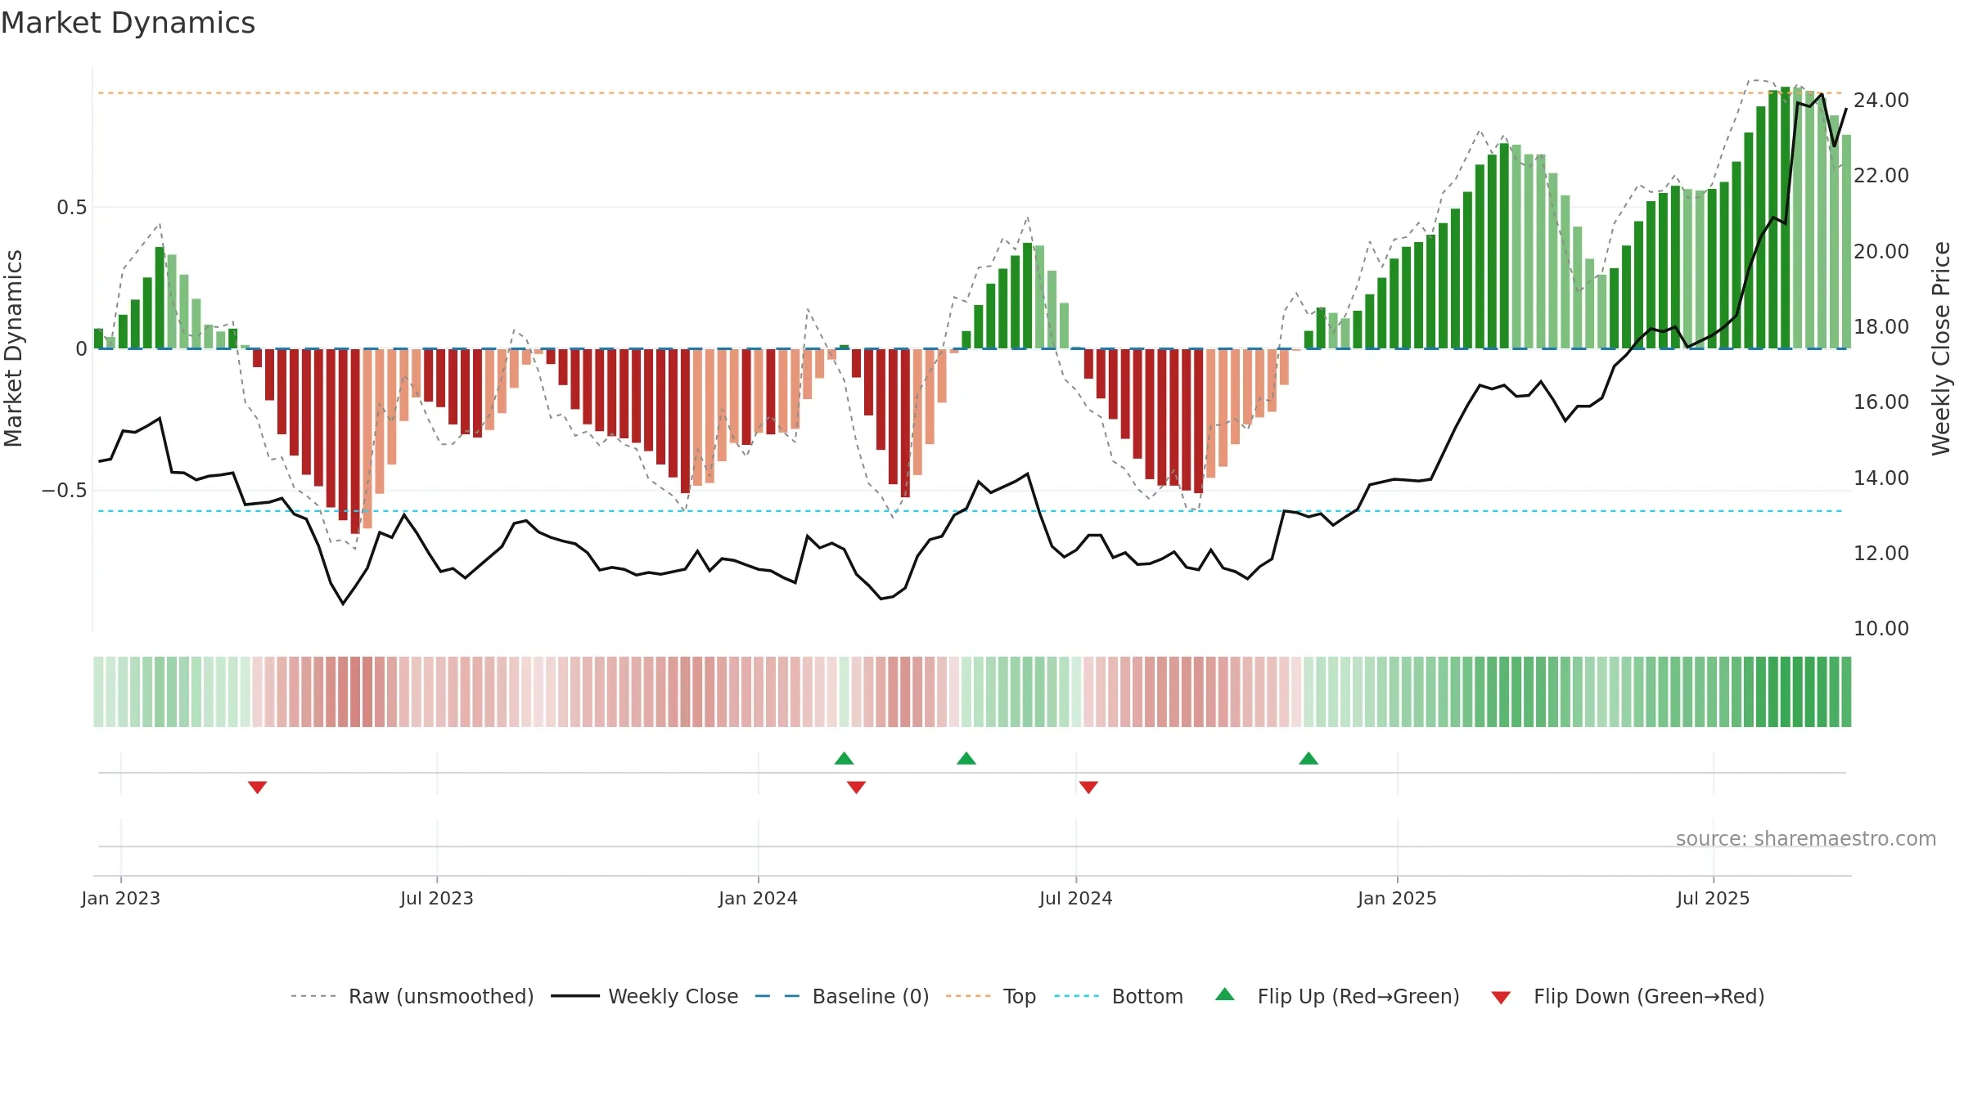Click the Jul 2024 axis label
This screenshot has height=1104, width=1964.
[1076, 898]
